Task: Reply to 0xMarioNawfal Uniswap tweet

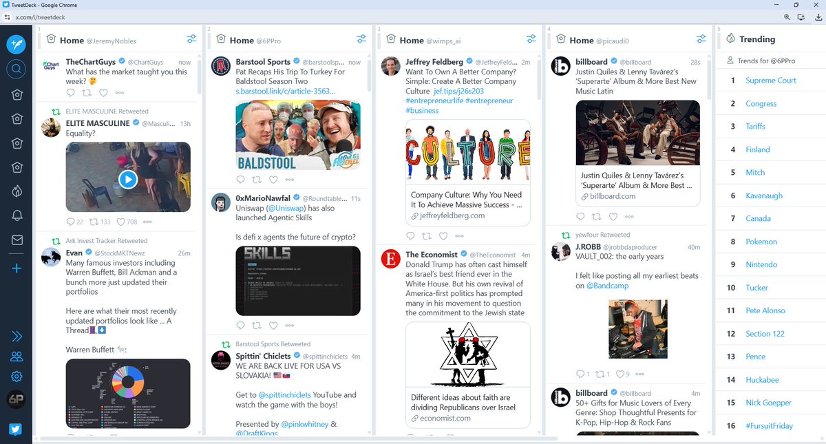Action: (240, 325)
